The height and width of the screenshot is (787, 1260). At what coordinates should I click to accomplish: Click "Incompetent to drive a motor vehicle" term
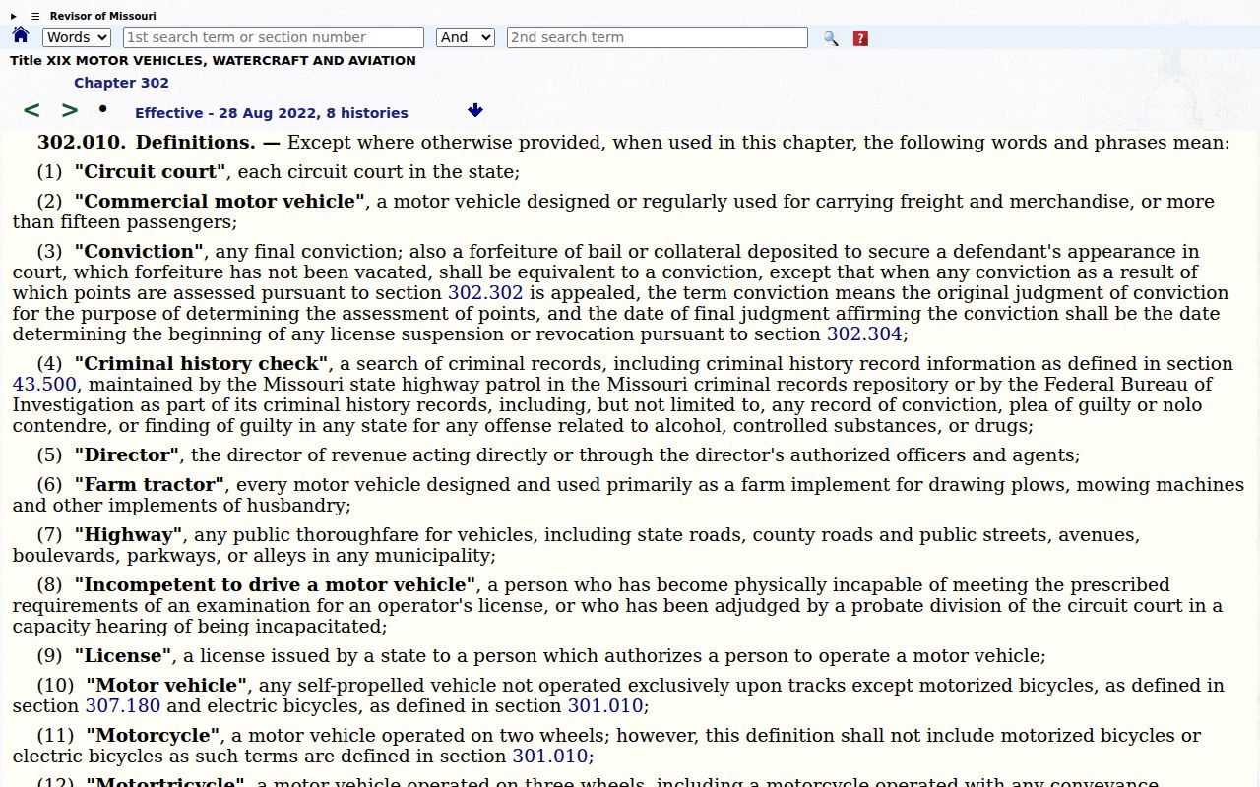point(275,584)
